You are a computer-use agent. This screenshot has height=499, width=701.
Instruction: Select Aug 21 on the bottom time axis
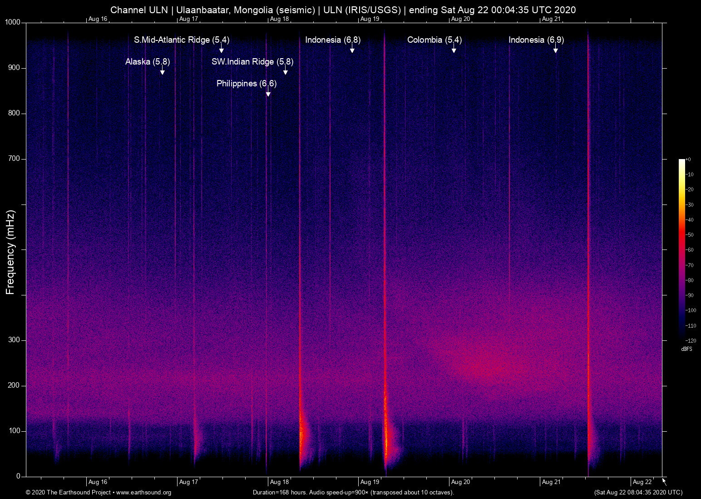click(x=551, y=482)
